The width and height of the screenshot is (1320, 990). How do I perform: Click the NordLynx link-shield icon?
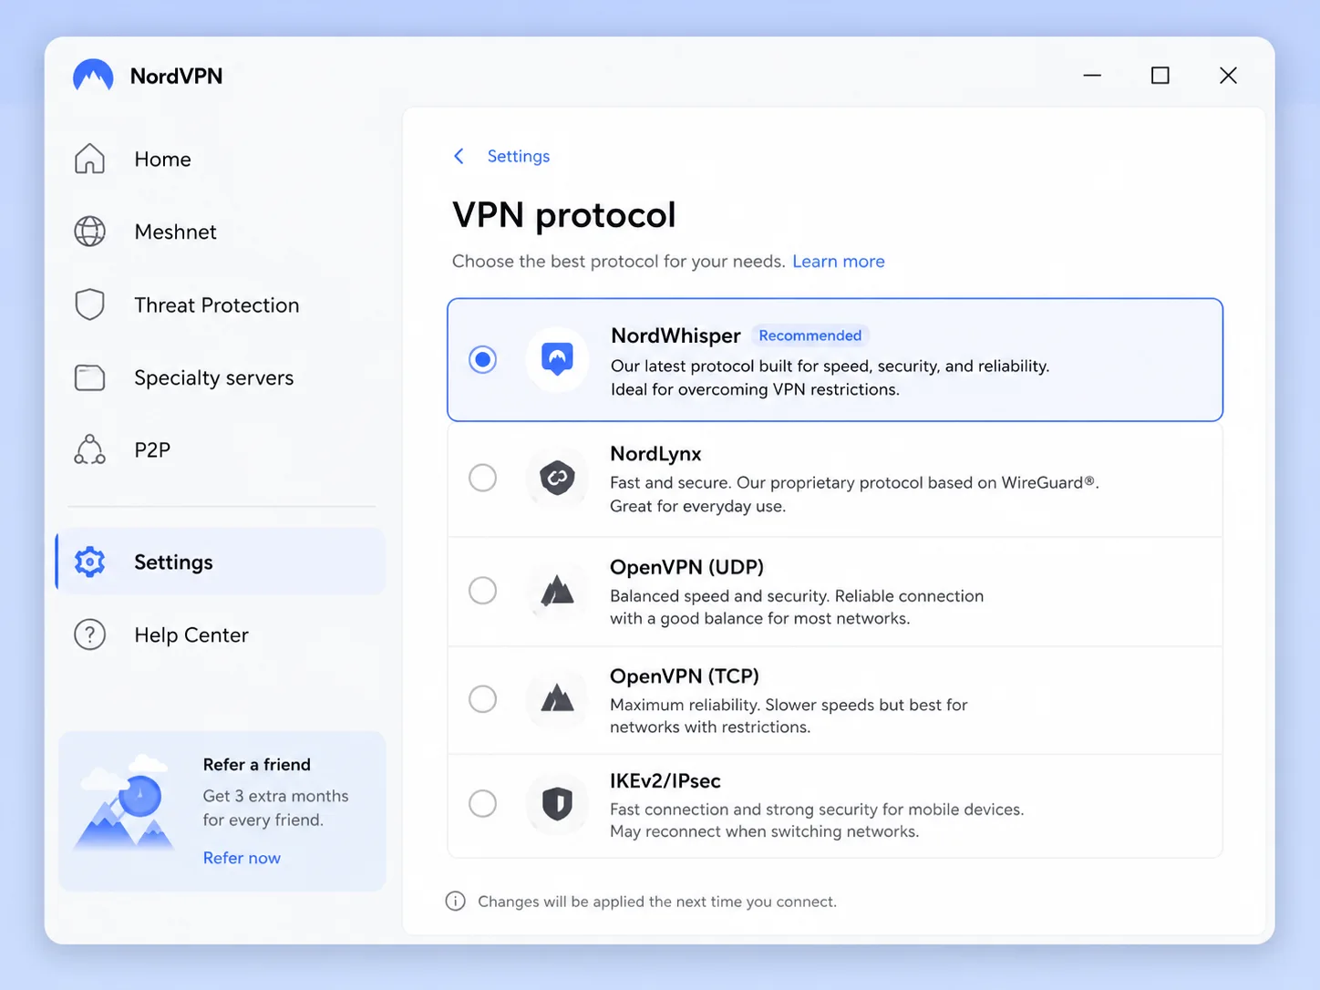point(557,478)
